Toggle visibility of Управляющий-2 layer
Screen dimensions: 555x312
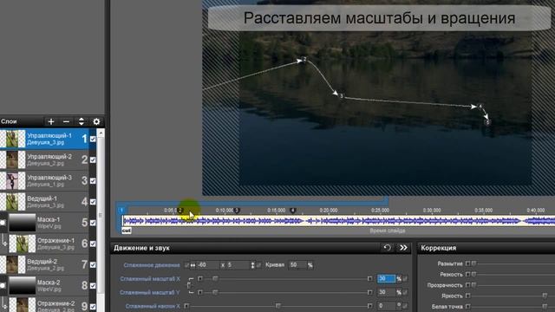point(93,159)
